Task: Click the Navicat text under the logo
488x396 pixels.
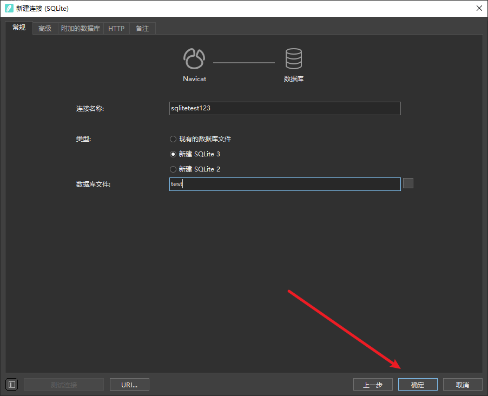Action: (195, 79)
